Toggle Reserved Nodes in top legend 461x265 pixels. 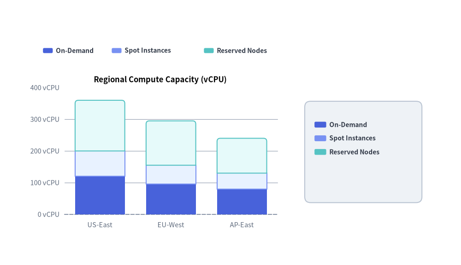[236, 51]
